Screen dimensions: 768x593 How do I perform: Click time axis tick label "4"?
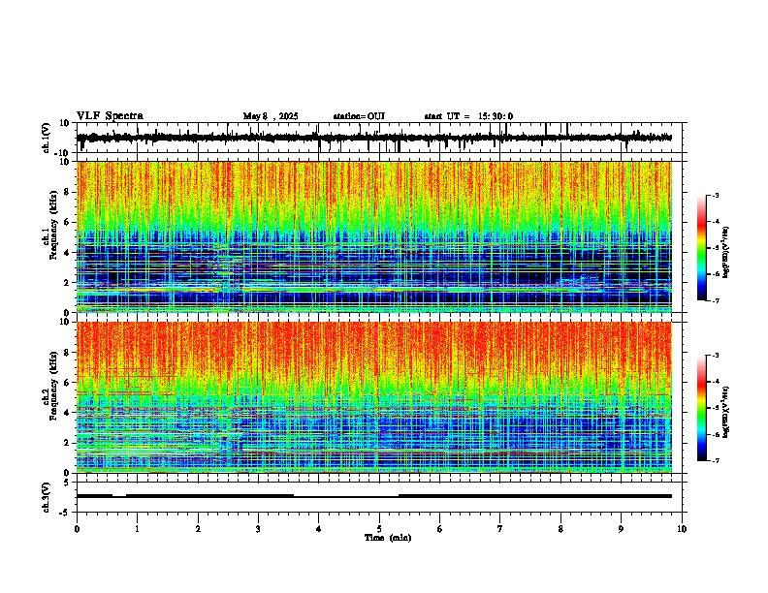click(x=318, y=529)
